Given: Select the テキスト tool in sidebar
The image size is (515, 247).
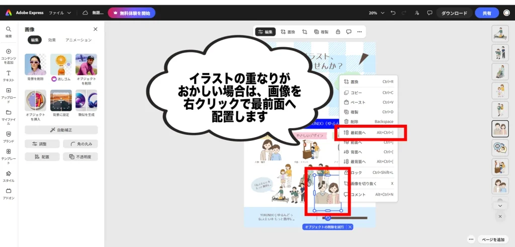Looking at the screenshot, I should click(x=9, y=76).
